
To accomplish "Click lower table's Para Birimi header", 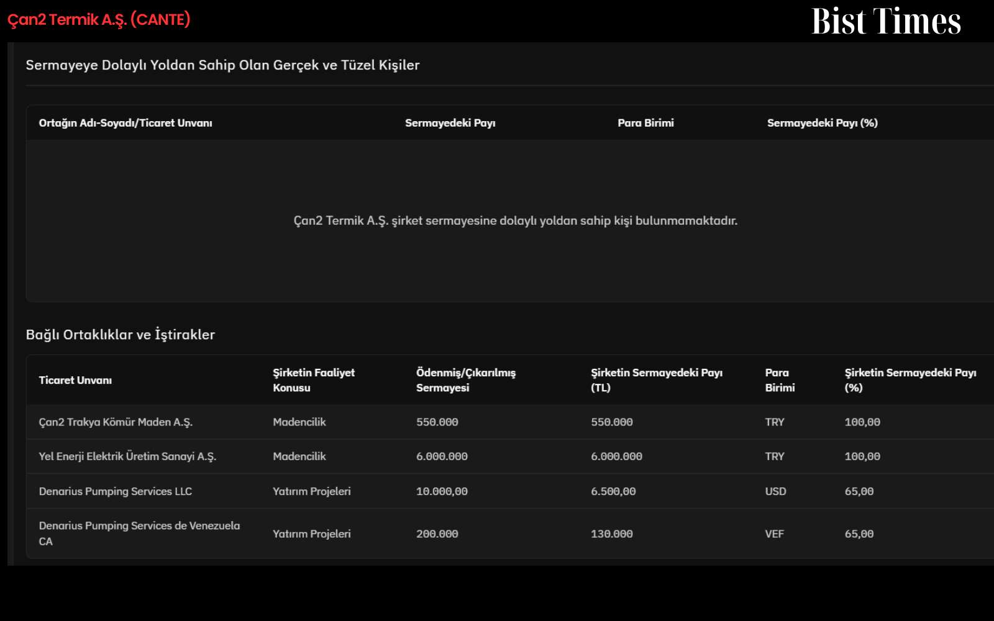I will [x=780, y=380].
